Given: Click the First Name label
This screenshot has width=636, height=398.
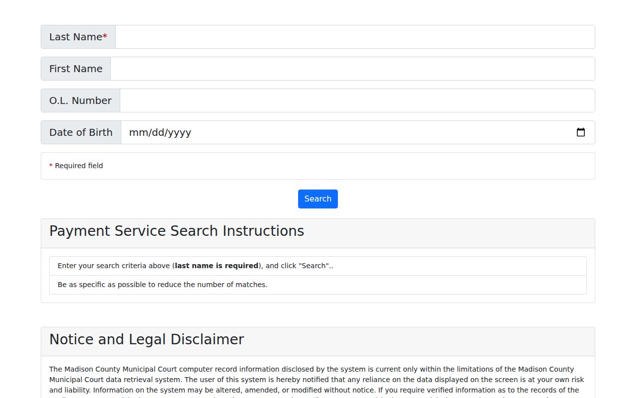Looking at the screenshot, I should 76,69.
